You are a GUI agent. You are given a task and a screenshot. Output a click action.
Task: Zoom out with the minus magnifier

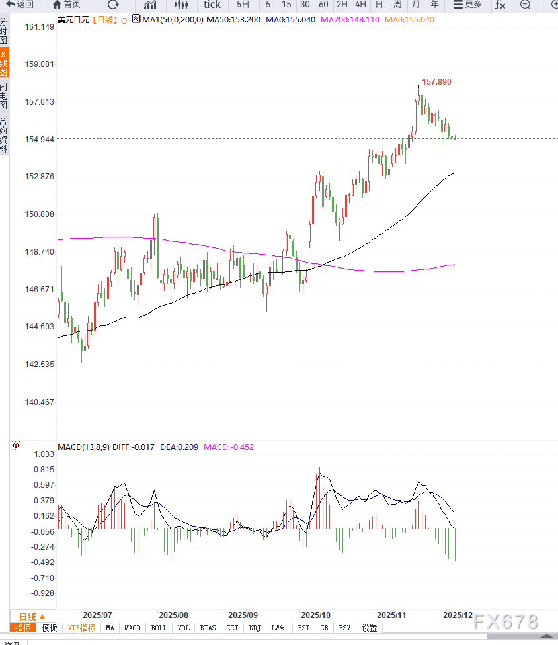tap(525, 5)
